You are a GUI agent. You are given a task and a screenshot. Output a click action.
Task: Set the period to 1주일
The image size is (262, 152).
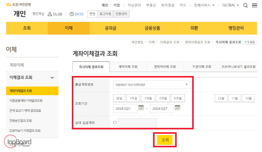click(133, 98)
